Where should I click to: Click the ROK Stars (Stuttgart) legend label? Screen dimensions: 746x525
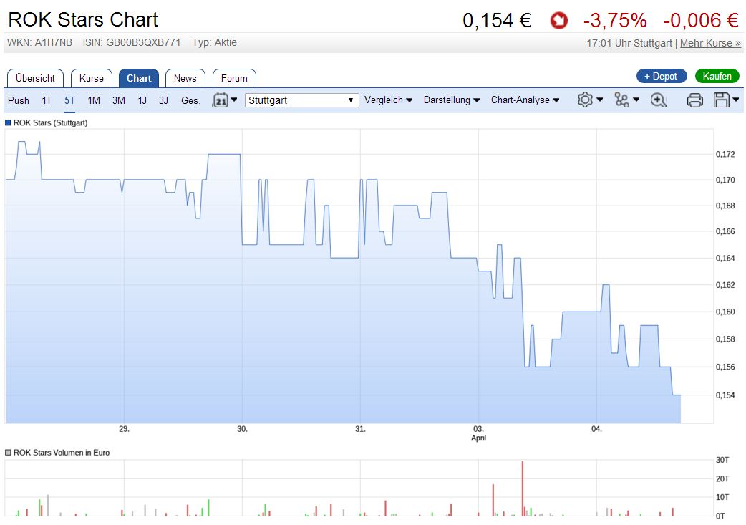click(x=50, y=122)
